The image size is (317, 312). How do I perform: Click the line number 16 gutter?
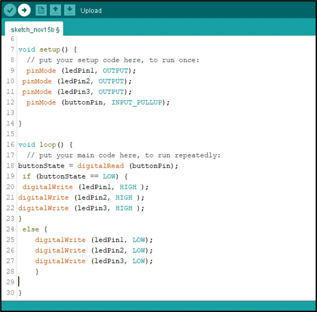point(10,145)
